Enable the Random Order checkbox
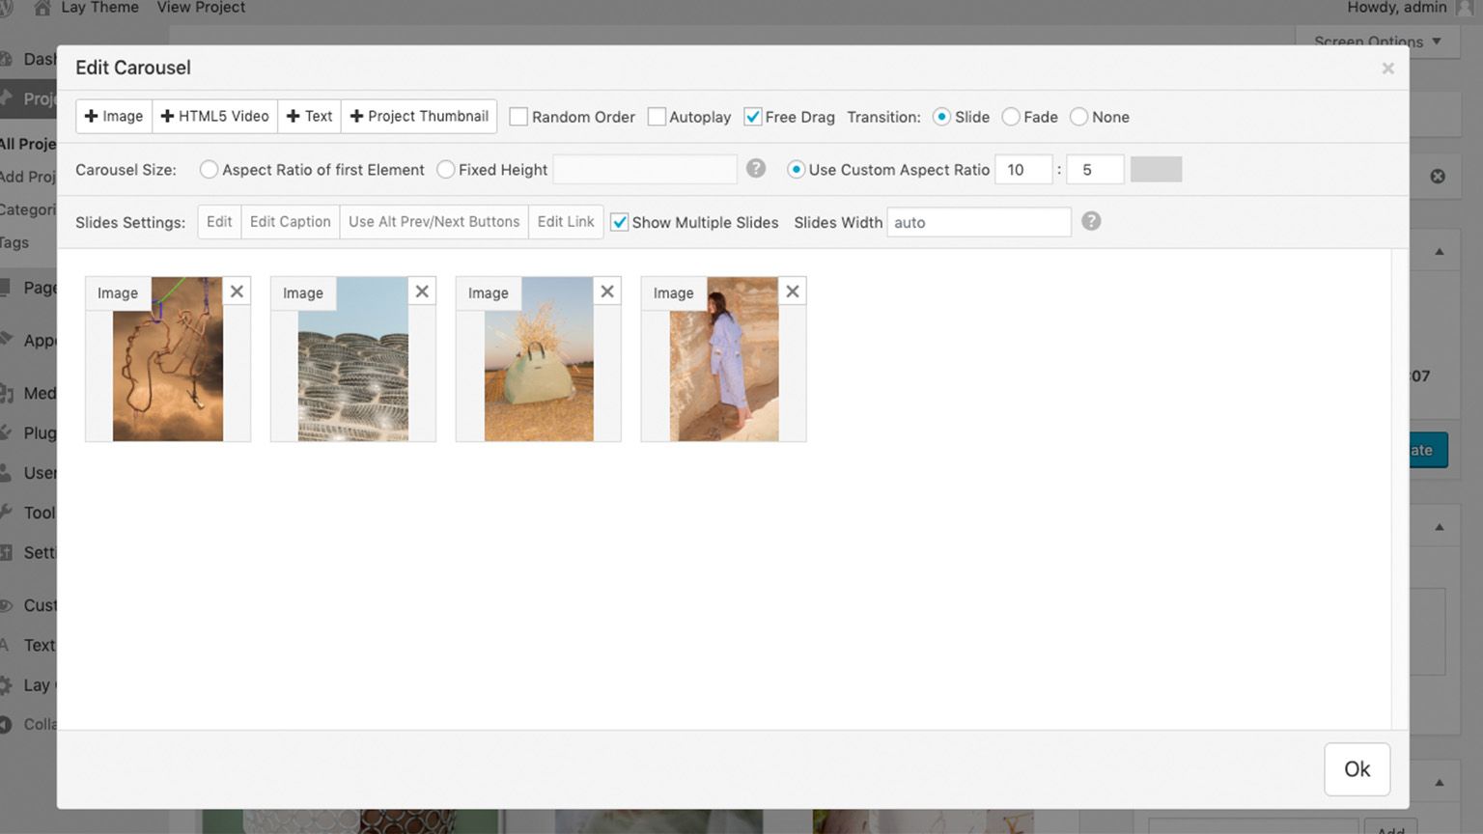The width and height of the screenshot is (1483, 834). tap(518, 117)
